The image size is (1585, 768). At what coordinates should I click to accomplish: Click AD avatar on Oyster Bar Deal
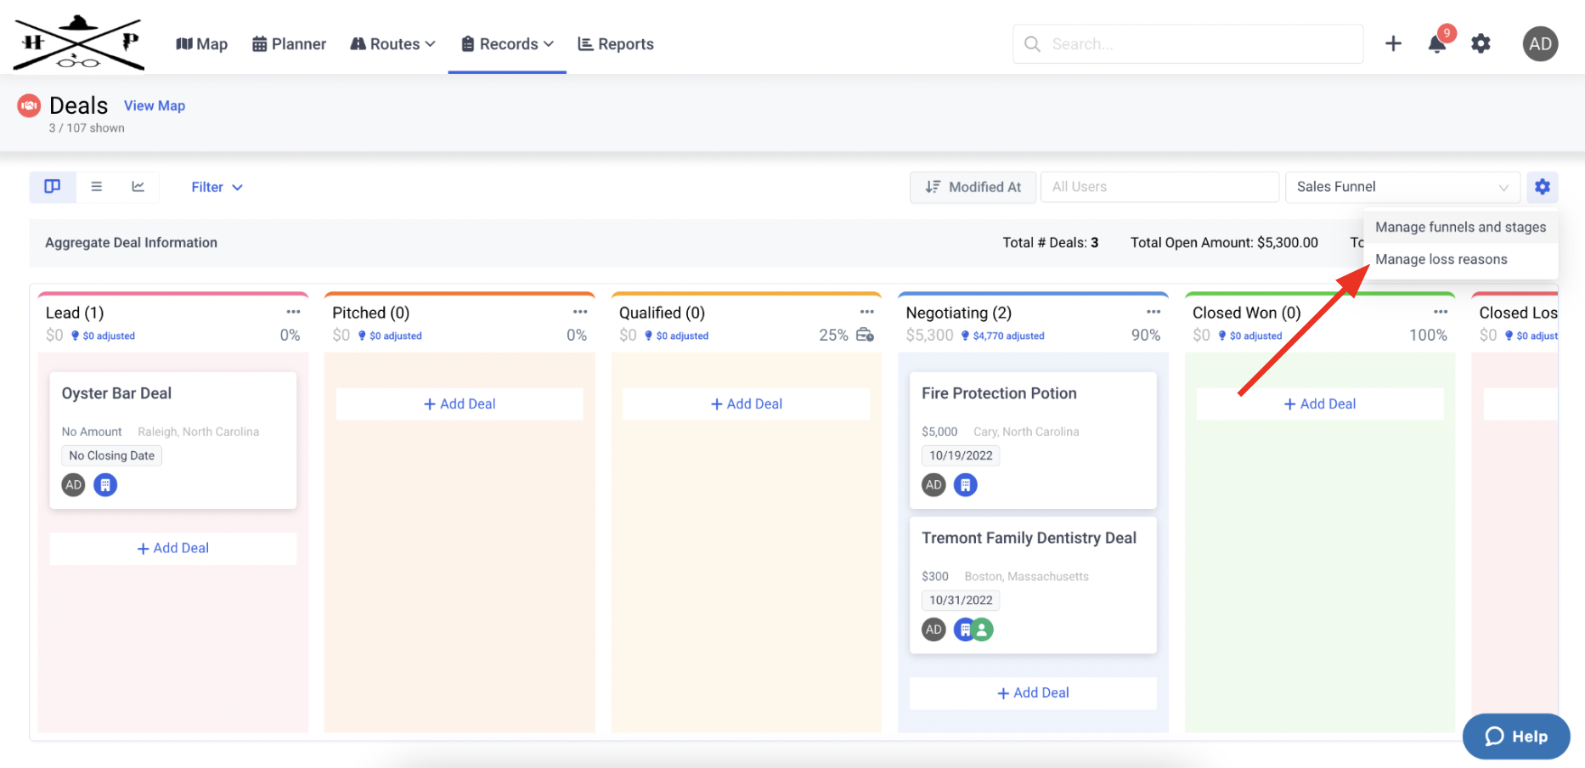74,485
